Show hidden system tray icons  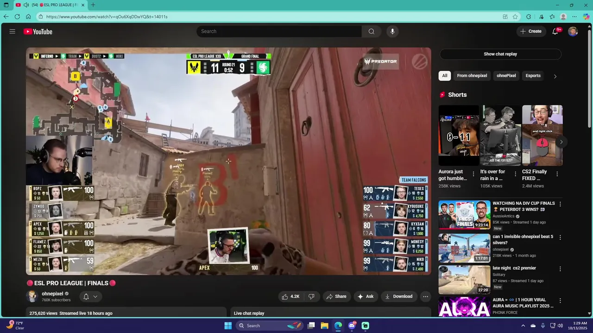tap(523, 326)
